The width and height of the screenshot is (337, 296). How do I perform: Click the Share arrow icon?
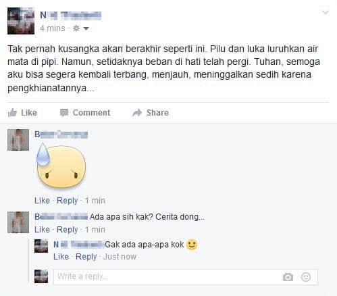click(x=137, y=113)
